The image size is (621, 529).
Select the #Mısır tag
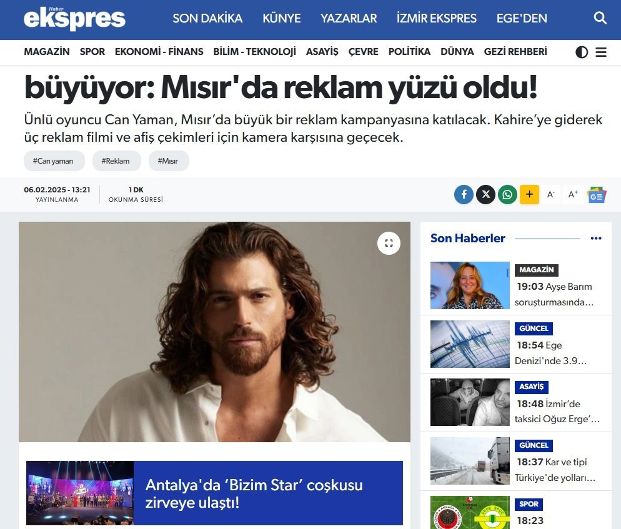(169, 161)
